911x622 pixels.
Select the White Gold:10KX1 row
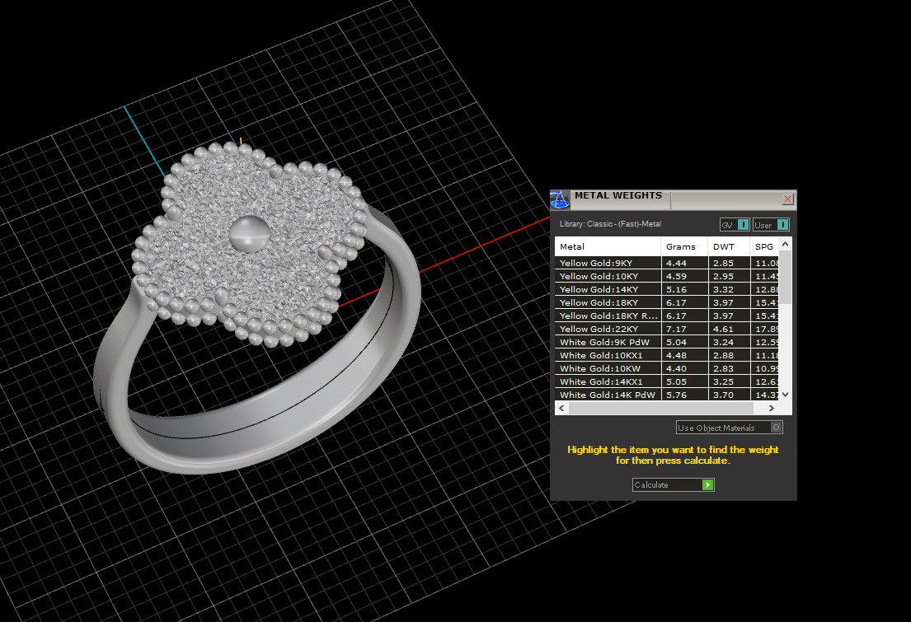click(666, 355)
